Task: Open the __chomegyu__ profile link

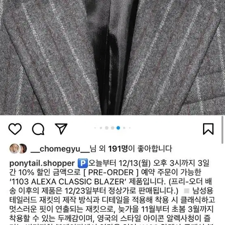Action: coord(60,149)
